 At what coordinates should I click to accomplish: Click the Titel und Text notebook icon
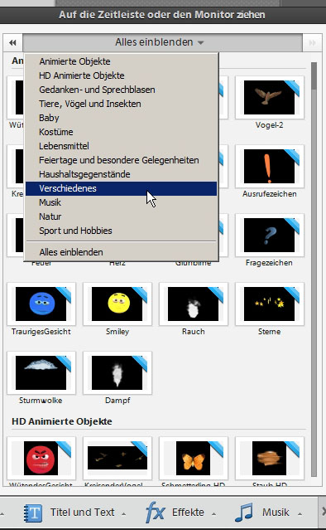coord(33,513)
